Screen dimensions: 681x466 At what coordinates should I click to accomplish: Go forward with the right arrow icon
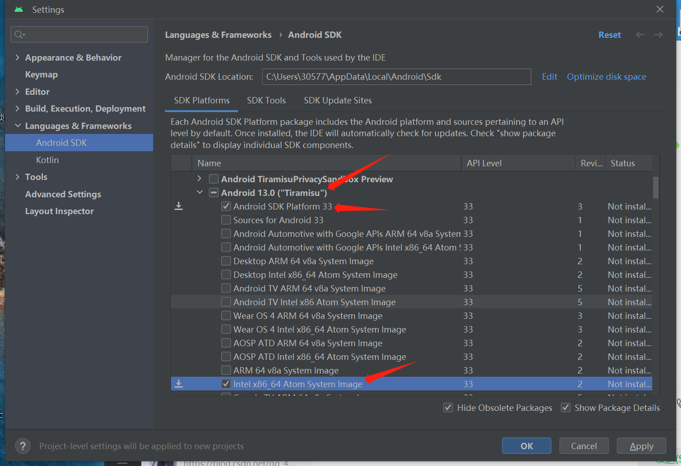tap(658, 35)
